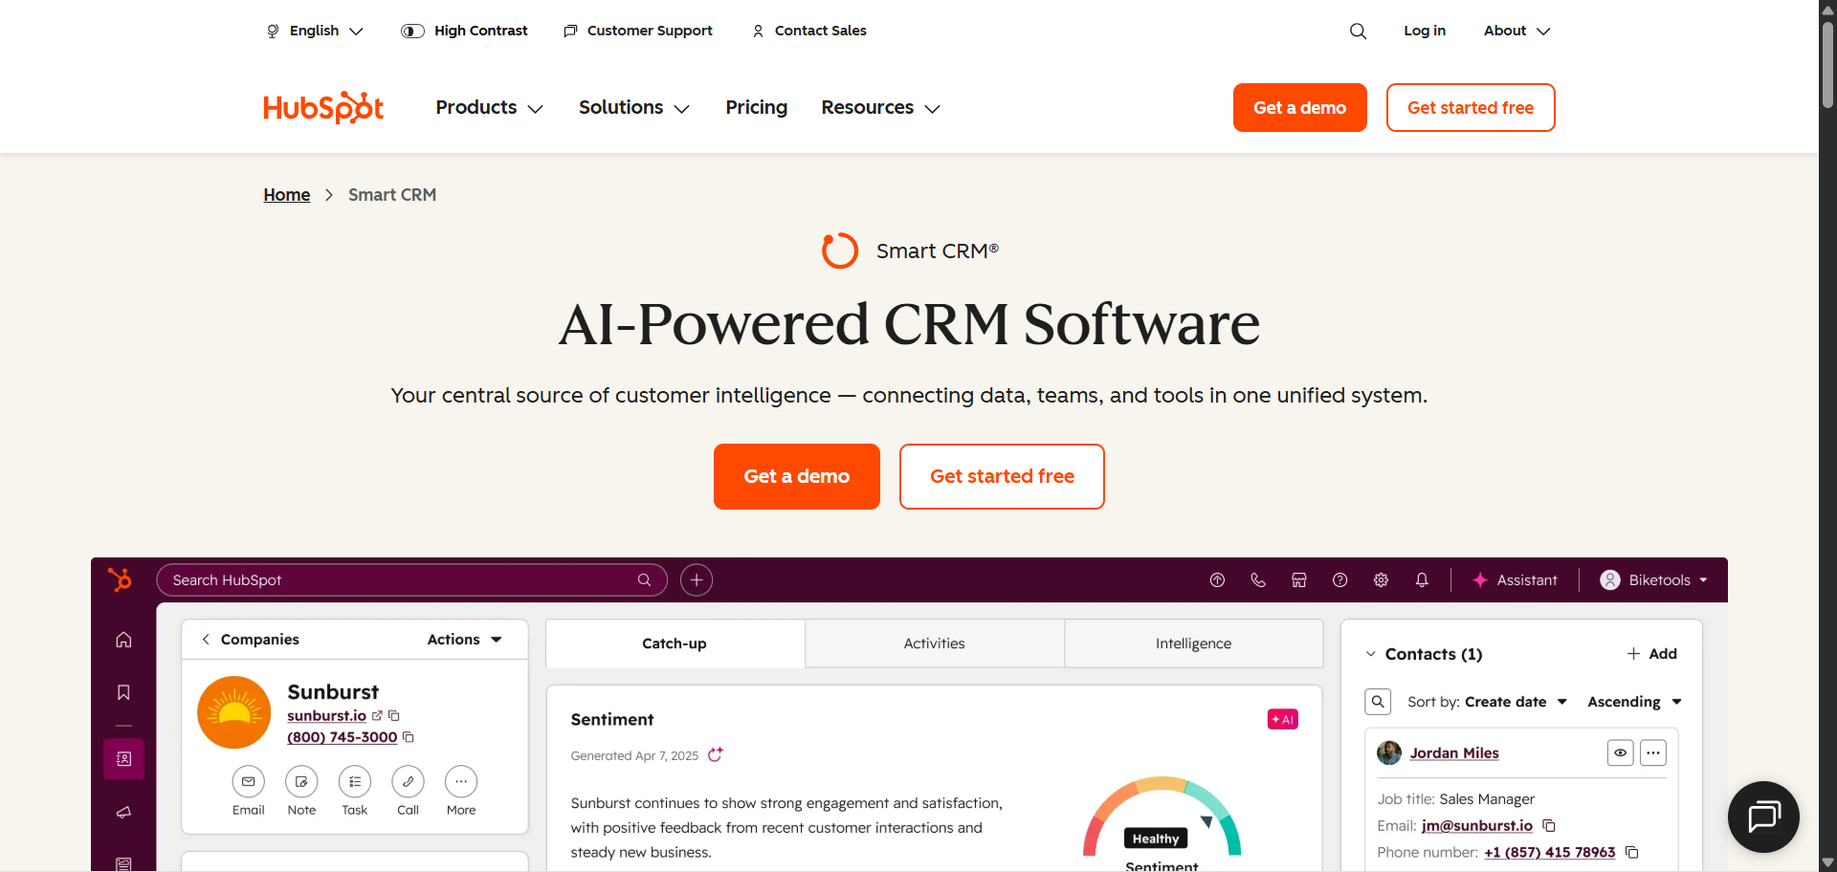Follow the Home breadcrumb link

[x=287, y=195]
